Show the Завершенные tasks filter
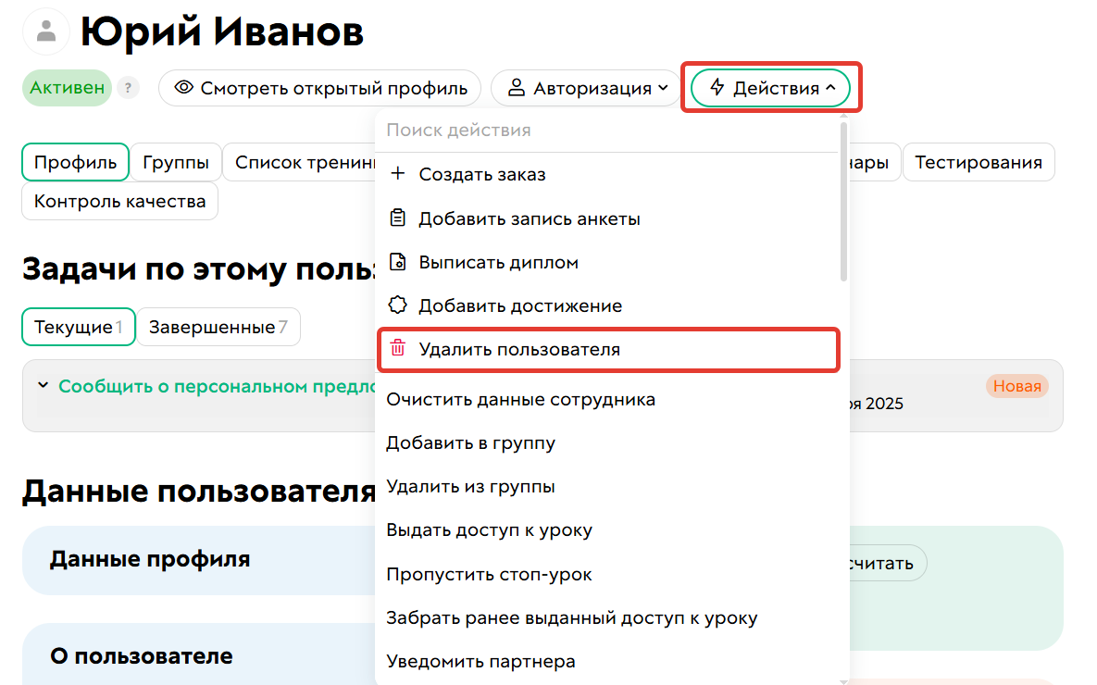The height and width of the screenshot is (685, 1097). pos(218,326)
